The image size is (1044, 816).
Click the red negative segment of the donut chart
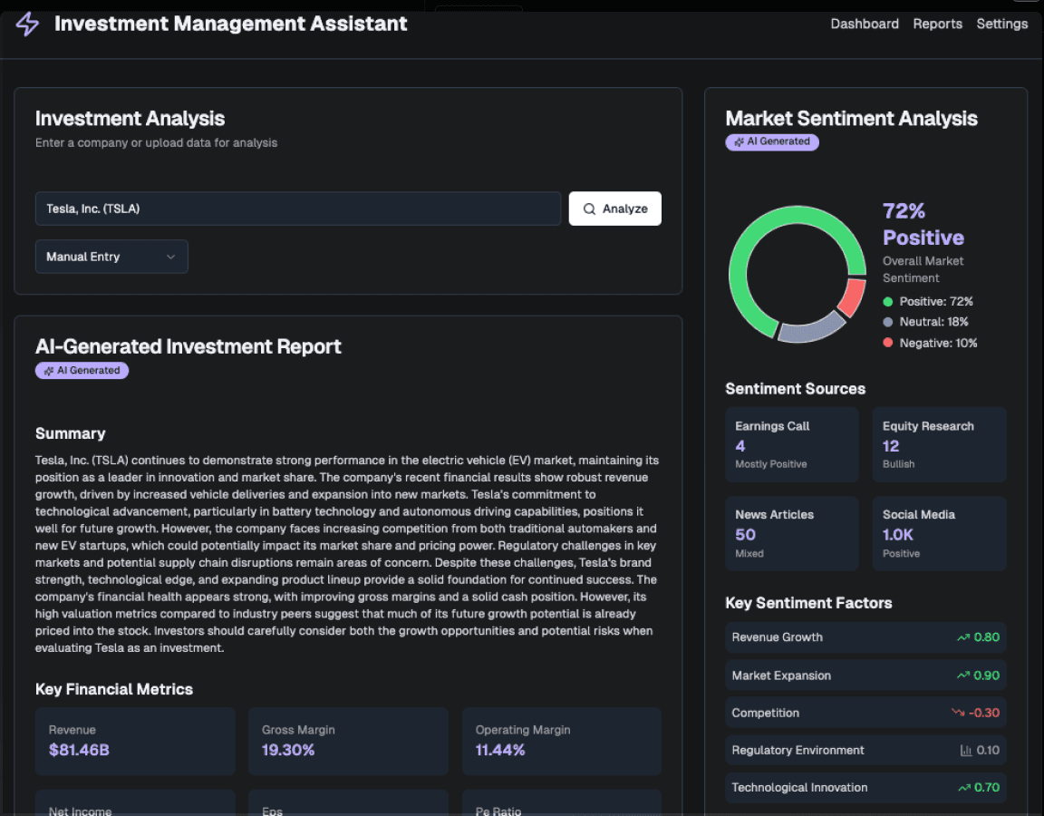point(853,297)
